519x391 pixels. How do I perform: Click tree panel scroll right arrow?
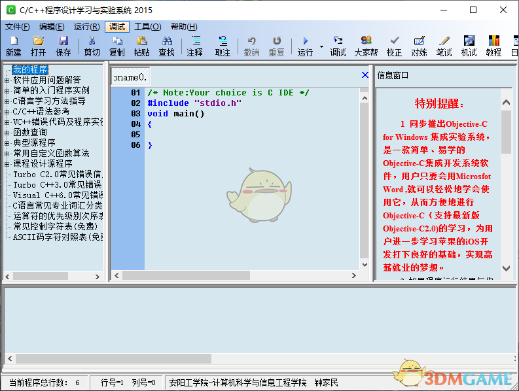[98, 277]
